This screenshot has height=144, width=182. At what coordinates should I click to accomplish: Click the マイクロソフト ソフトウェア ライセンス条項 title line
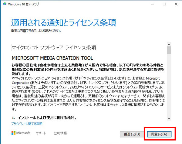(54, 48)
